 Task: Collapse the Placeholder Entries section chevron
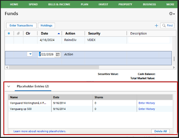click(x=9, y=86)
